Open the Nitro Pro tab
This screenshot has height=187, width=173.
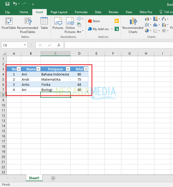[x=146, y=12]
